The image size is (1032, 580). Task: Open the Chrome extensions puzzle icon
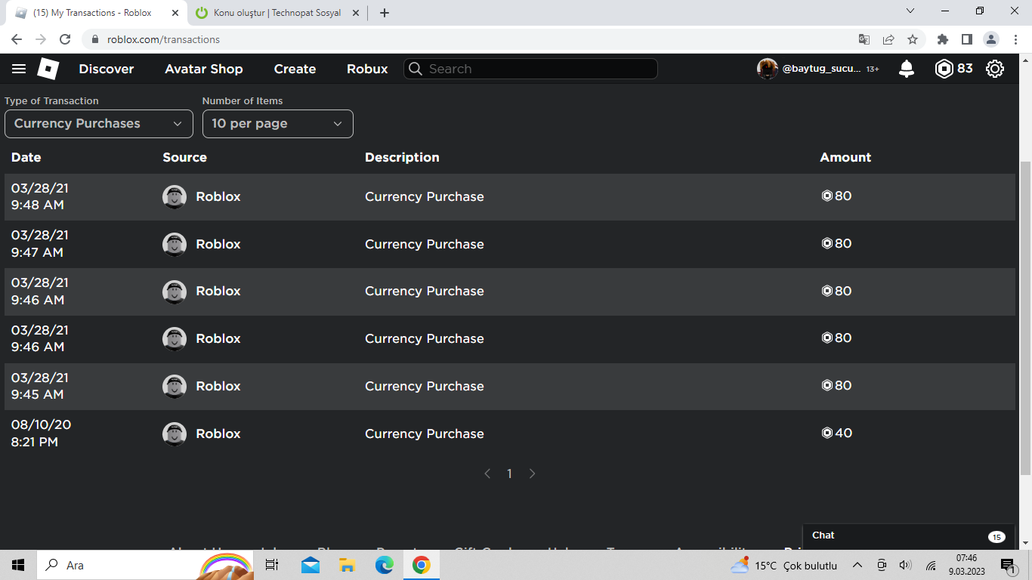(942, 39)
